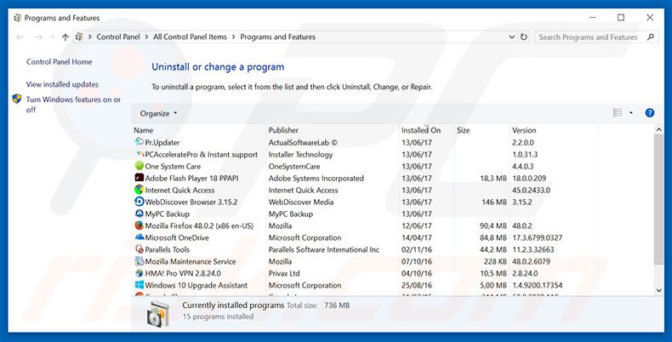Select Mozilla Firefox 48.0.2 entry

tap(199, 225)
